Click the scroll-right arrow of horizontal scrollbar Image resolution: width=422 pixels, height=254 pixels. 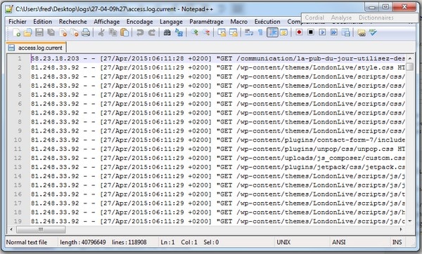(x=401, y=229)
